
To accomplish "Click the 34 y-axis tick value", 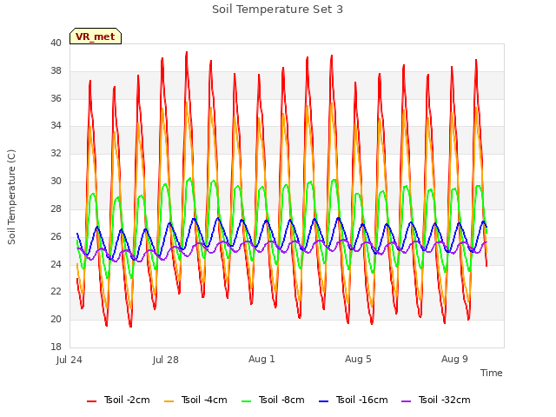I will point(56,126).
